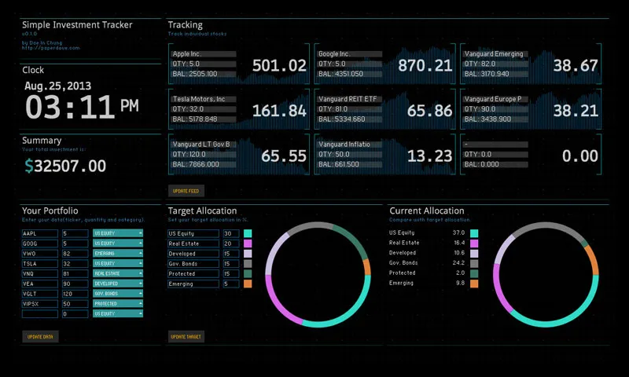Select the US Equity target value 30
Screen dimensions: 629x377
[231, 233]
